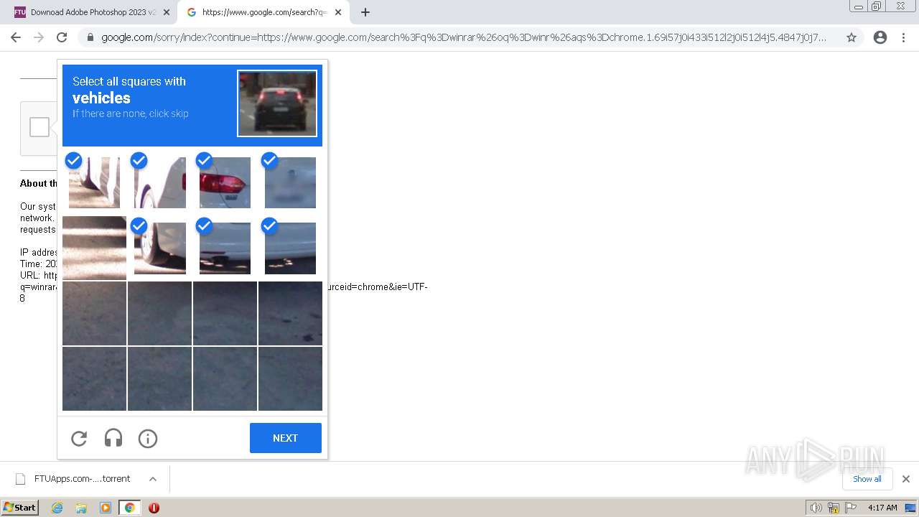The width and height of the screenshot is (919, 517).
Task: Deselect tile showing red tail light
Action: [225, 182]
